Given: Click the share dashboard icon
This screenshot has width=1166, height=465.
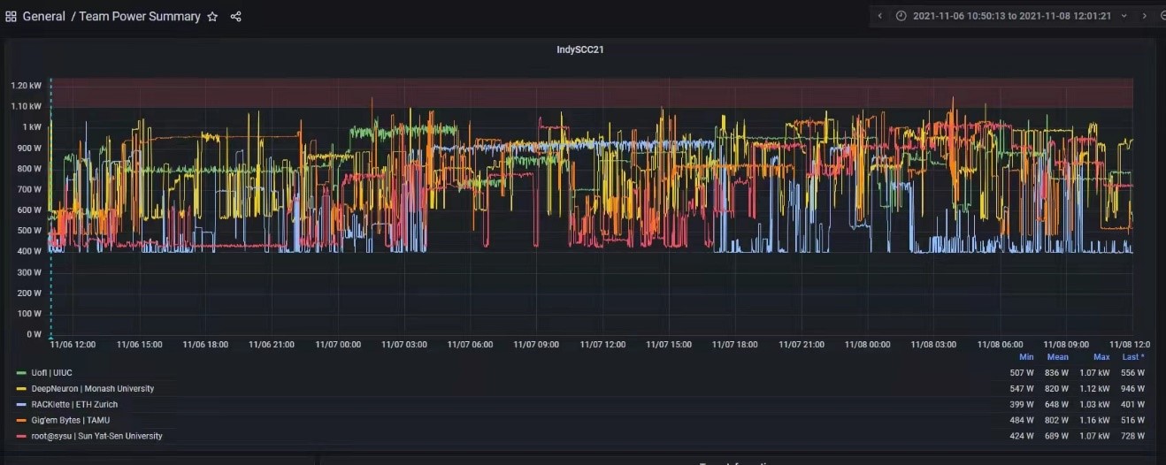Looking at the screenshot, I should tap(235, 16).
